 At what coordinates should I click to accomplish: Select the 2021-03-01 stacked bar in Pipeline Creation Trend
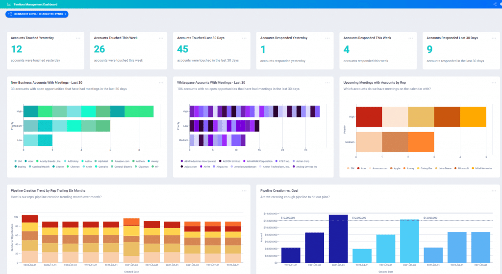click(131, 240)
